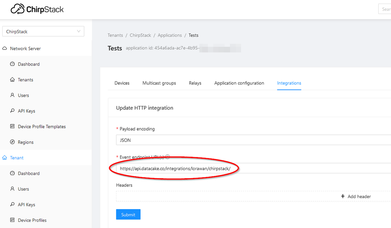Viewport: 391px width, 228px height.
Task: Click the search box in the top bar
Action: click(x=384, y=9)
